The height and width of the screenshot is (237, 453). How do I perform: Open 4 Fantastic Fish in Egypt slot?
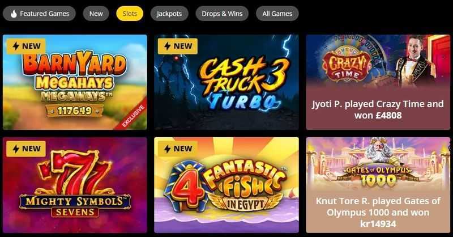click(226, 185)
